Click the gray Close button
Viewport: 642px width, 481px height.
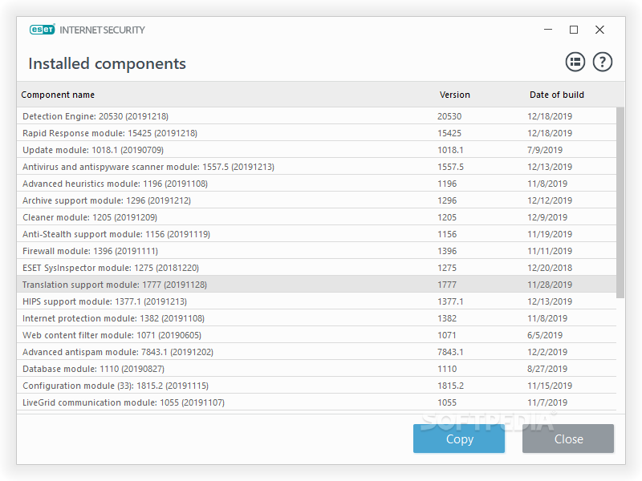tap(568, 439)
